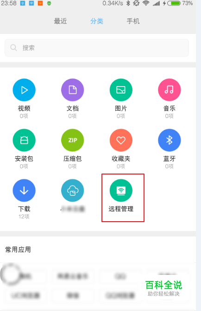201x311 pixels.
Task: Tap the 百科全说 watermark logo
Action: coord(163,288)
